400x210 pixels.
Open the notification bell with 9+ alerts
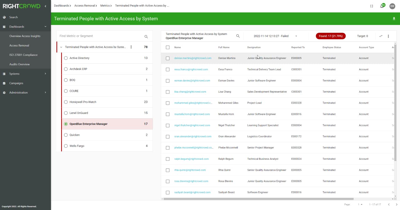[382, 6]
